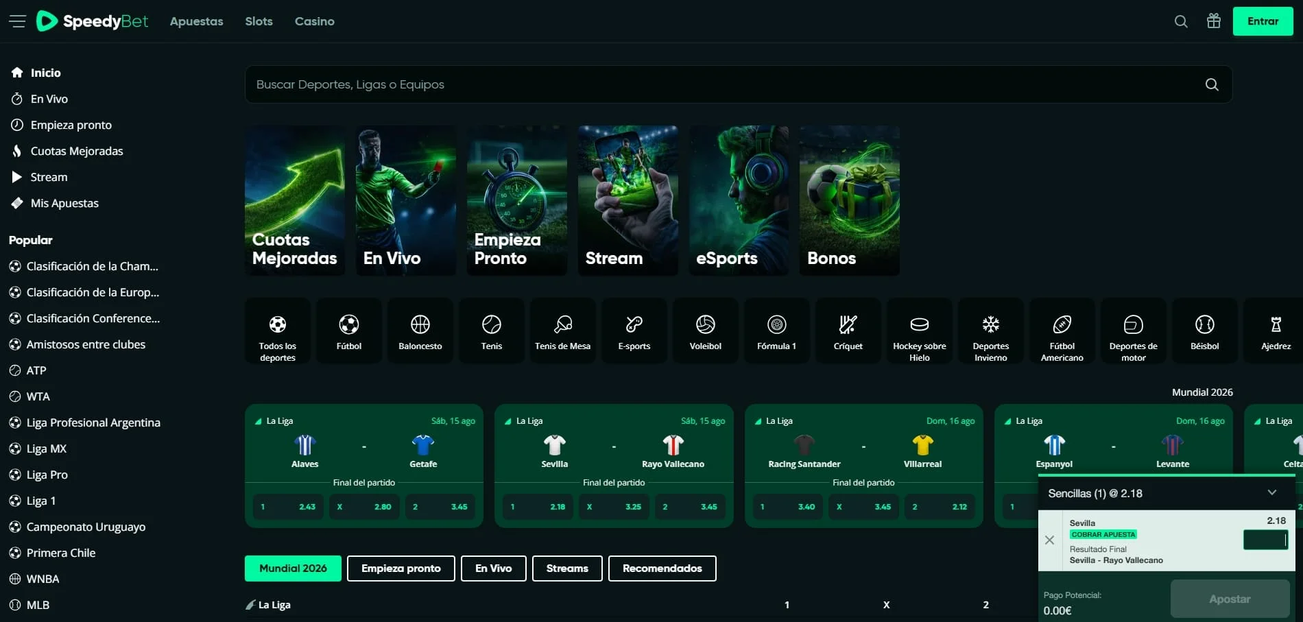This screenshot has height=622, width=1303.
Task: Open the Cuotas Mejoradas banner card
Action: tap(295, 200)
